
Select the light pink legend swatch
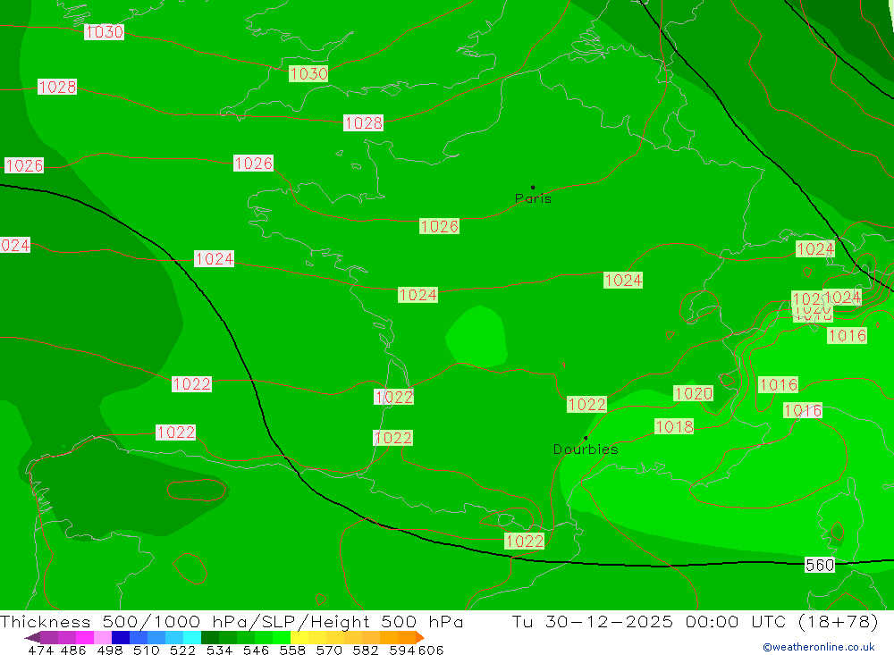pyautogui.click(x=103, y=637)
